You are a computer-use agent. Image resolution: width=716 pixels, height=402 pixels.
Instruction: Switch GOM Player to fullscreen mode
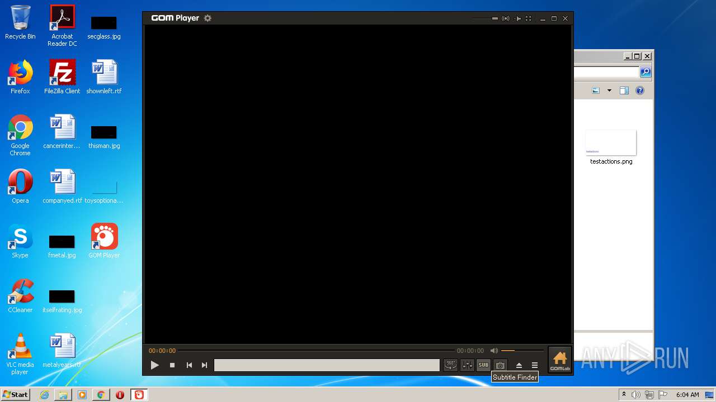(528, 18)
